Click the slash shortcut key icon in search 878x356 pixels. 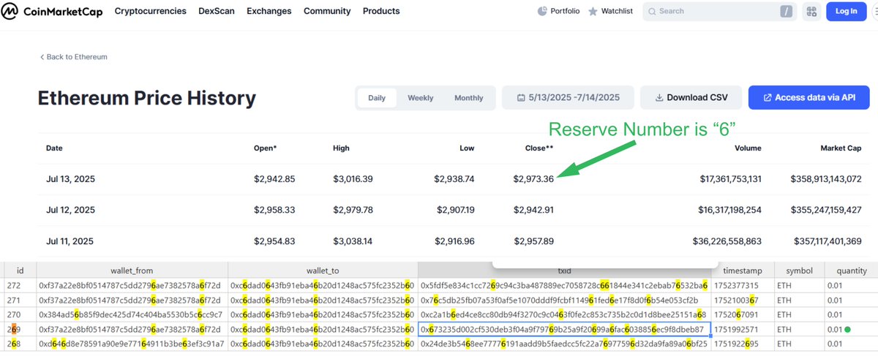787,11
